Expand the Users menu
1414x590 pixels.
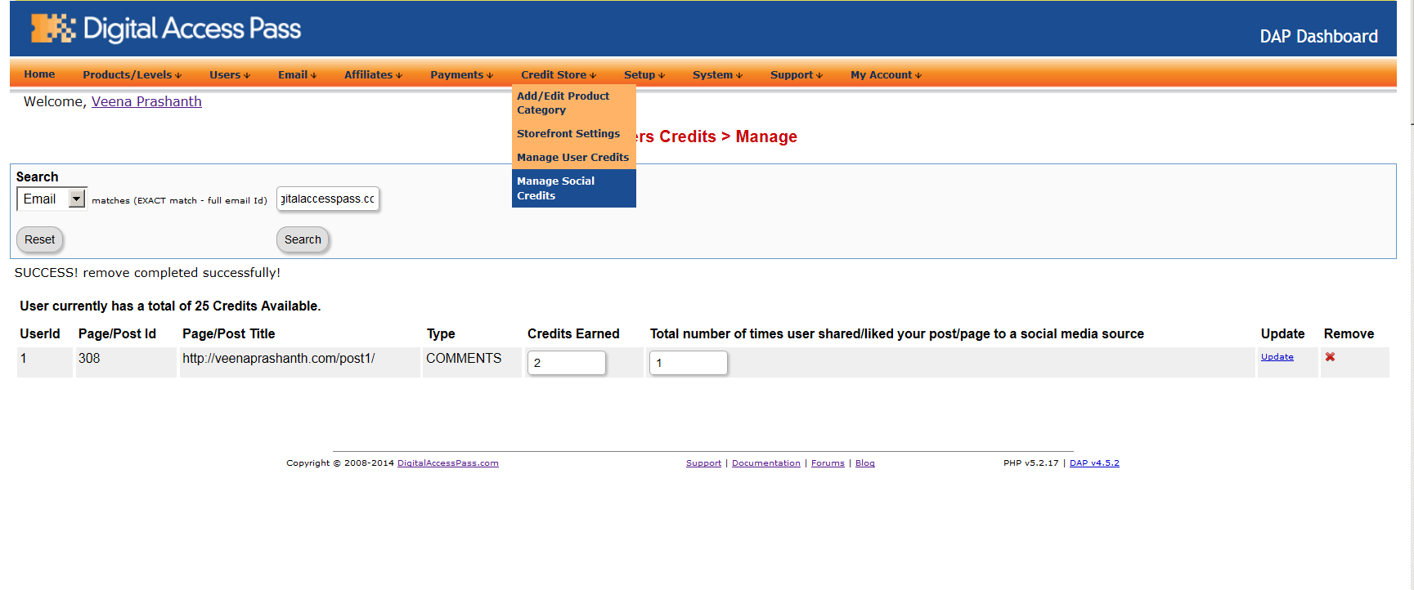(x=229, y=74)
